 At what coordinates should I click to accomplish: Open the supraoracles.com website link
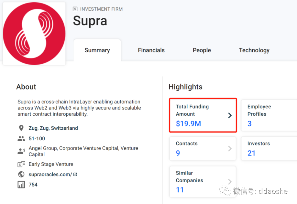tap(50, 174)
